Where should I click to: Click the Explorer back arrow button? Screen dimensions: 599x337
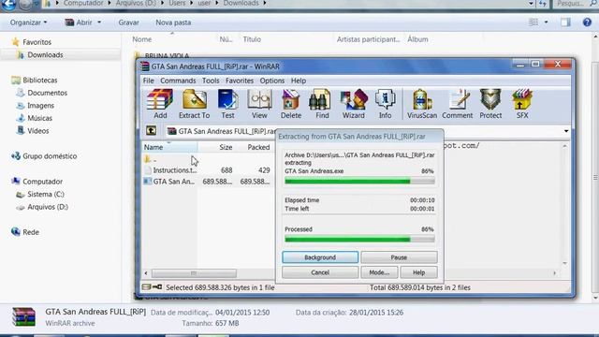point(8,4)
